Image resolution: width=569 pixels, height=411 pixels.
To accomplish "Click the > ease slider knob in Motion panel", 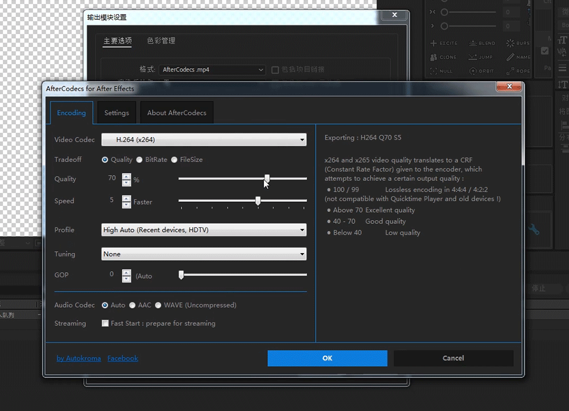I will 444,26.
